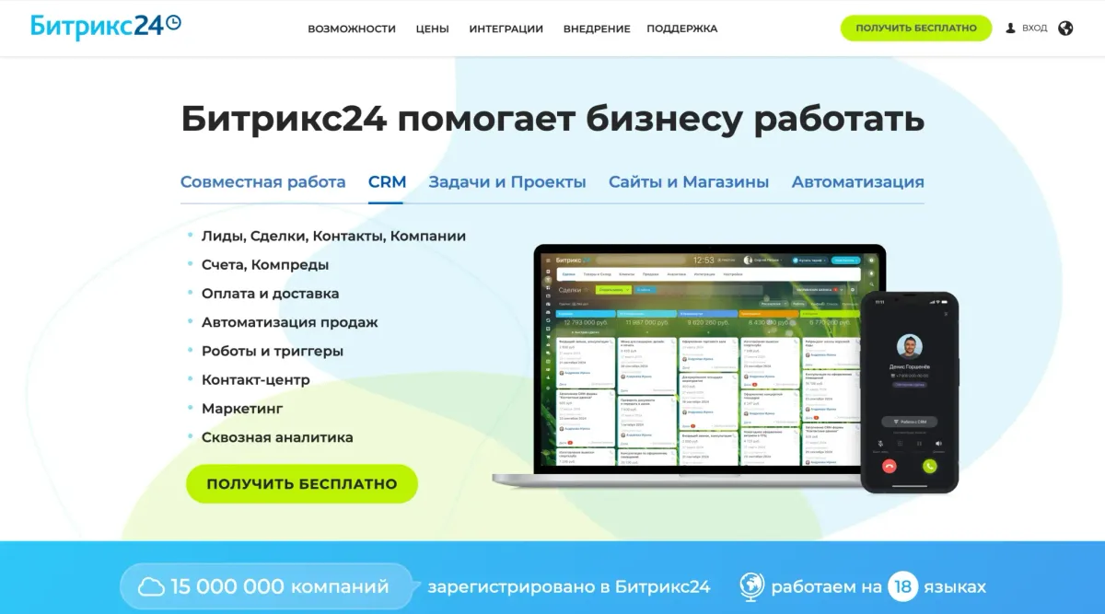This screenshot has width=1105, height=614.
Task: Click the user login icon next to ВХОД
Action: pyautogui.click(x=1010, y=29)
